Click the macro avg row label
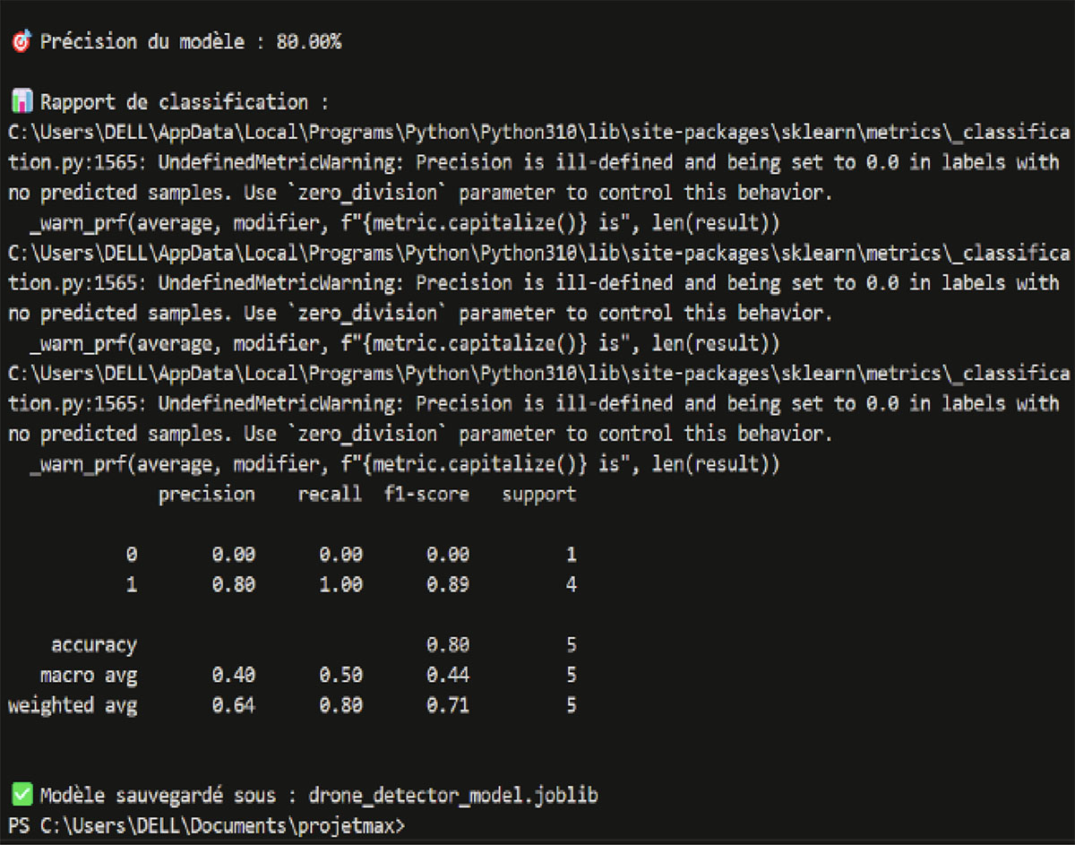This screenshot has width=1075, height=845. (x=89, y=675)
